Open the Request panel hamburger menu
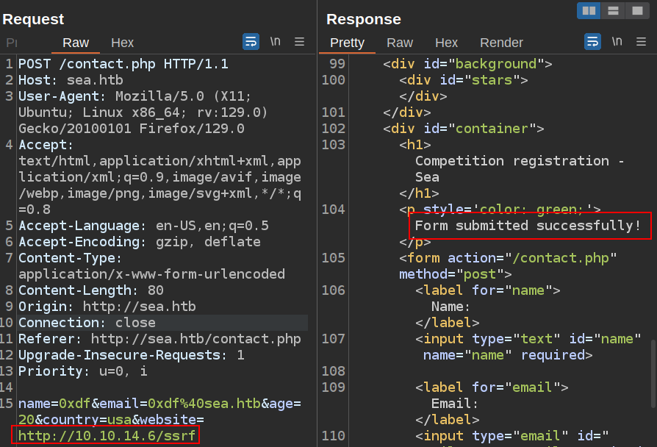657x447 pixels. pos(300,42)
